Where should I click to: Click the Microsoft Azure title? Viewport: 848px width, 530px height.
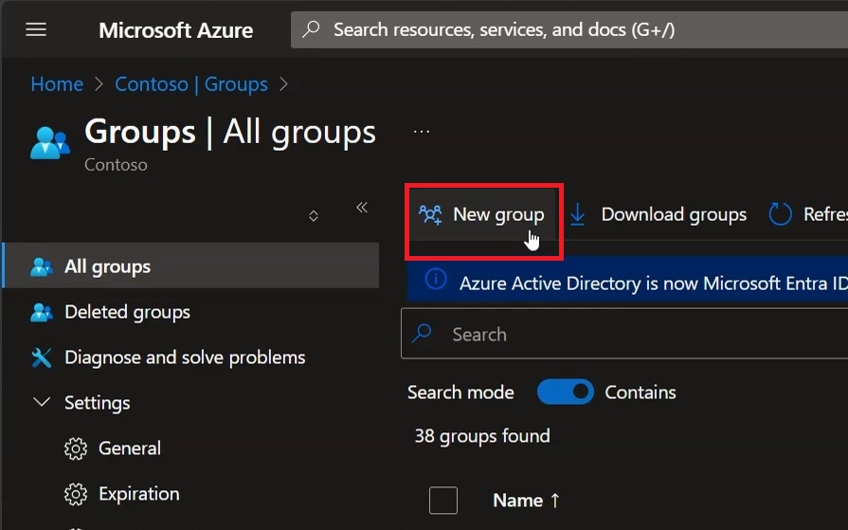coord(176,30)
